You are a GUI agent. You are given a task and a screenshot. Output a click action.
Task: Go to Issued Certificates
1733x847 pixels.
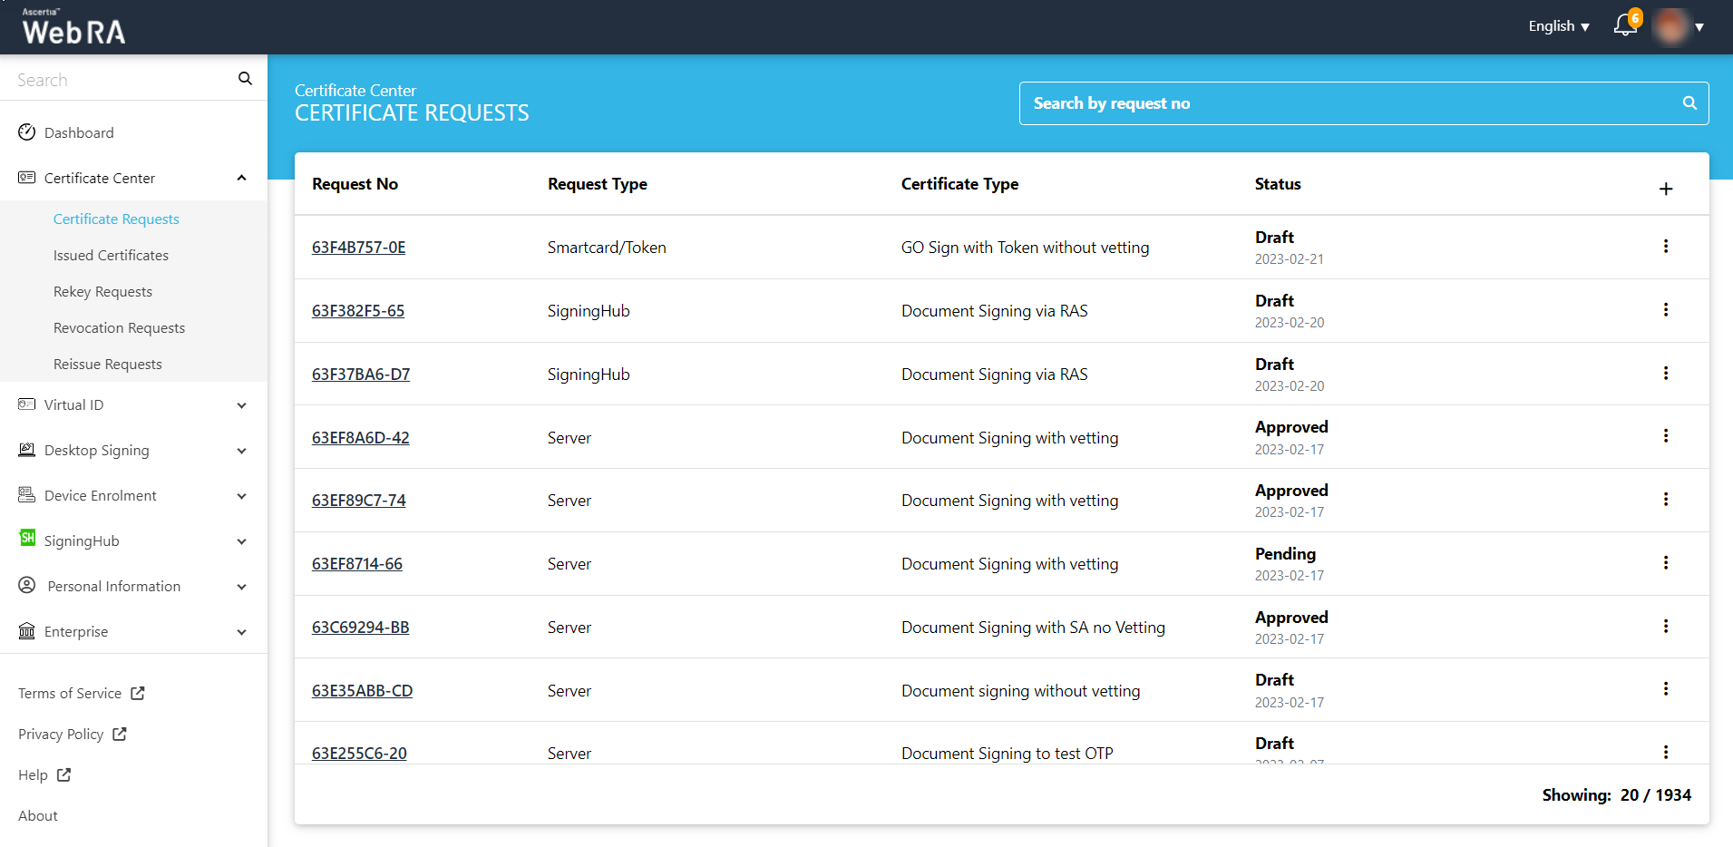point(111,256)
